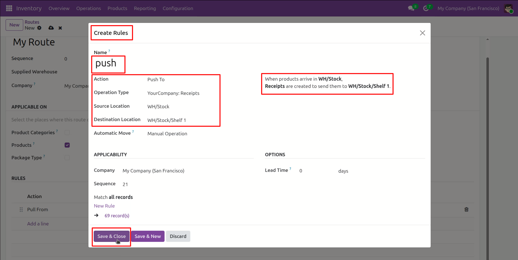Click the My Route title field

[x=34, y=42]
